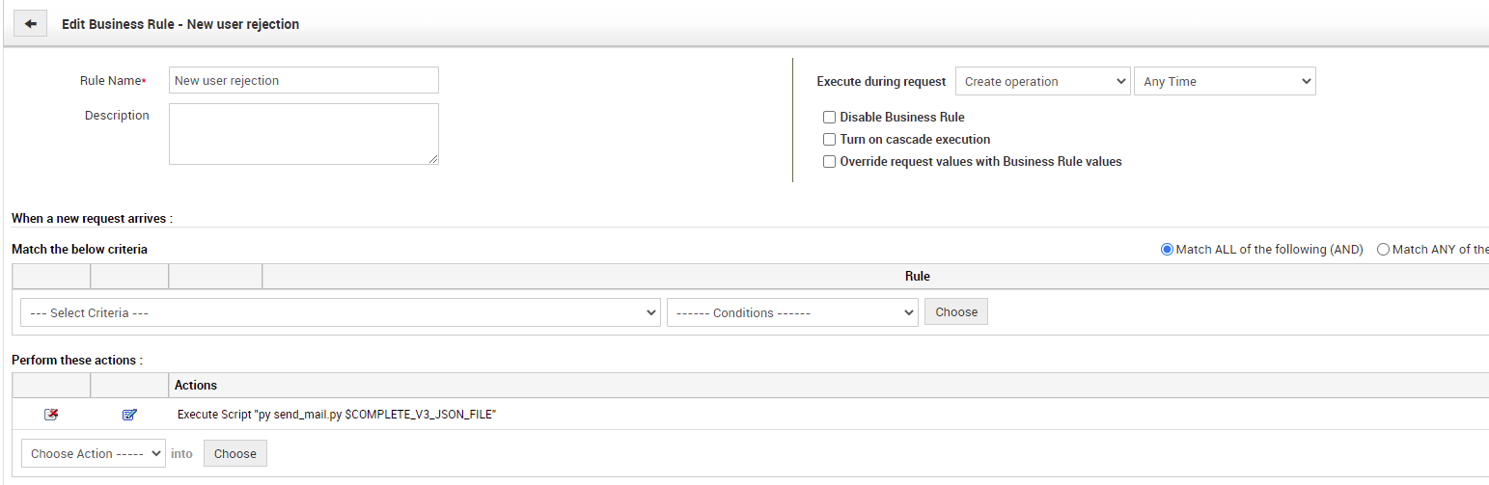Image resolution: width=1489 pixels, height=485 pixels.
Task: Open the Any Time dropdown
Action: [x=1225, y=82]
